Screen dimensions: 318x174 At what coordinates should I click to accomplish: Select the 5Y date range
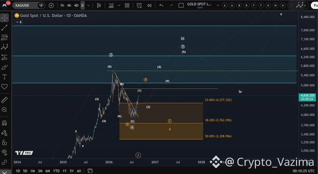tap(72, 171)
